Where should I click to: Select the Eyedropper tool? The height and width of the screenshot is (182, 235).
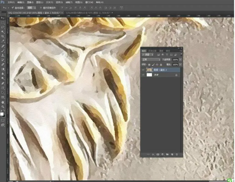pyautogui.click(x=3, y=41)
